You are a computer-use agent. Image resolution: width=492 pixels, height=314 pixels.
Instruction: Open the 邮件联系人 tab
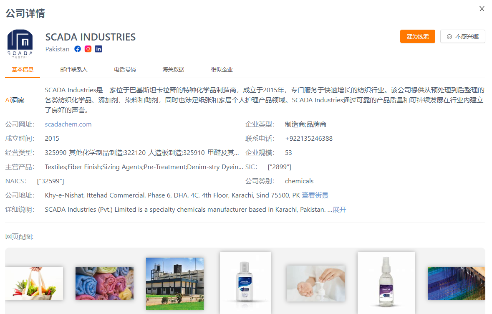click(74, 69)
